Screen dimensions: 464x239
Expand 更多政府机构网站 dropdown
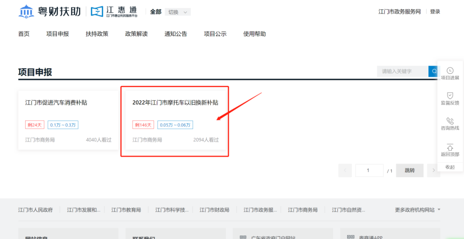click(418, 210)
